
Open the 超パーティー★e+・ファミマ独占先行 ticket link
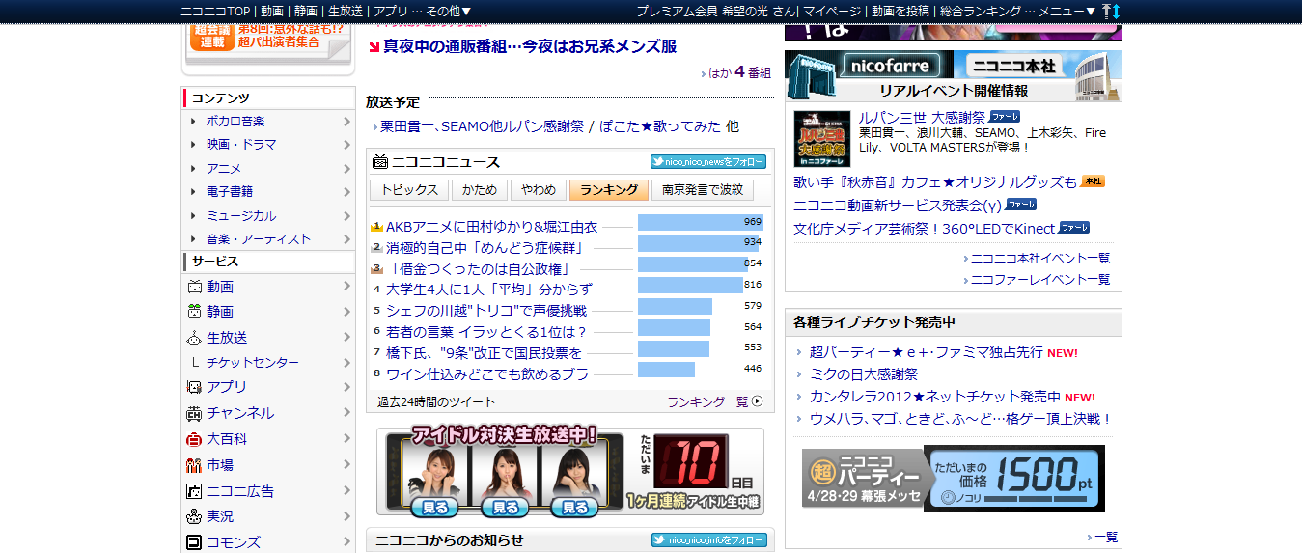click(927, 352)
